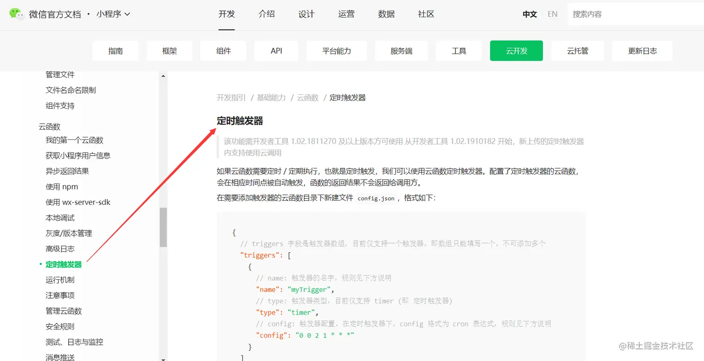Switch to the 运营 top tab

pos(346,14)
